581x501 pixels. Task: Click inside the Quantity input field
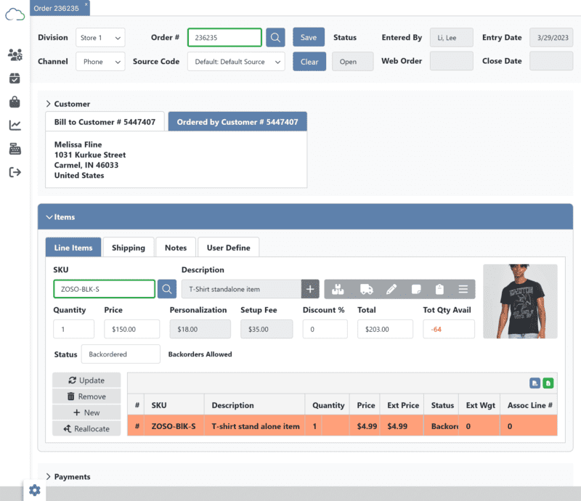coord(73,329)
